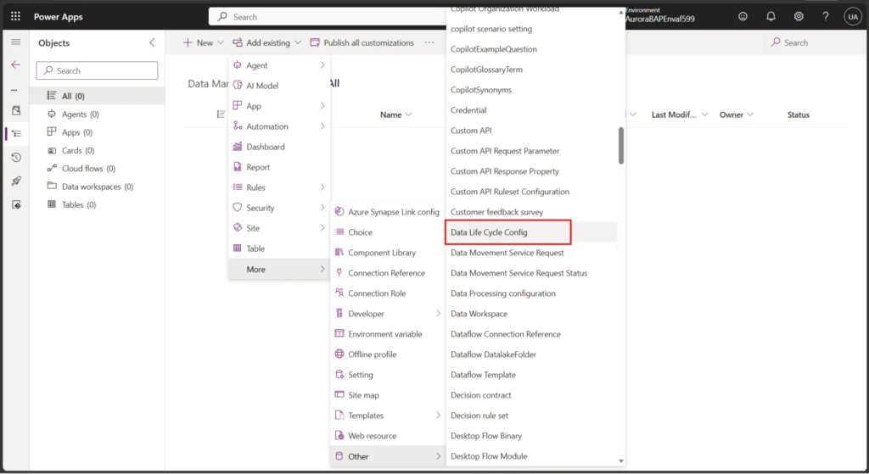Viewport: 869px width, 474px height.
Task: Select Azure Synapse Link config
Action: [388, 211]
